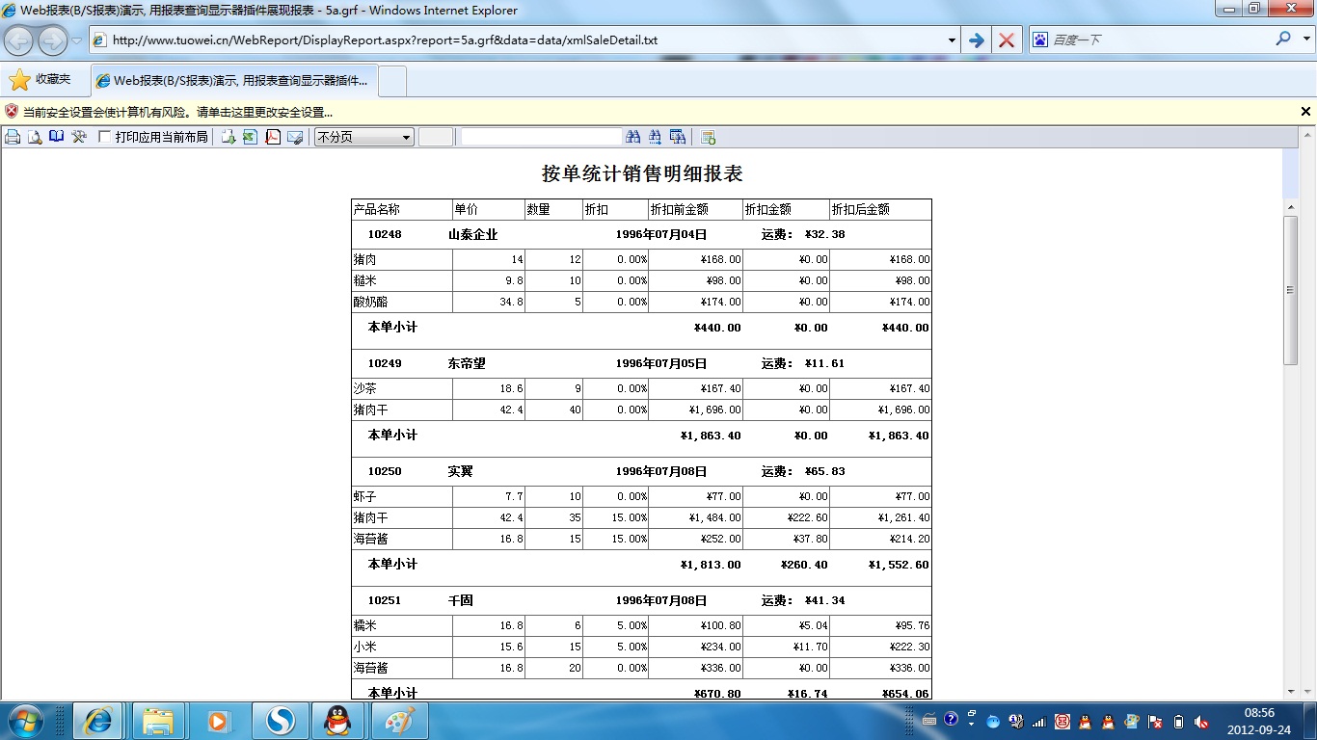Open the 收藏夹 favorites button

(x=41, y=80)
